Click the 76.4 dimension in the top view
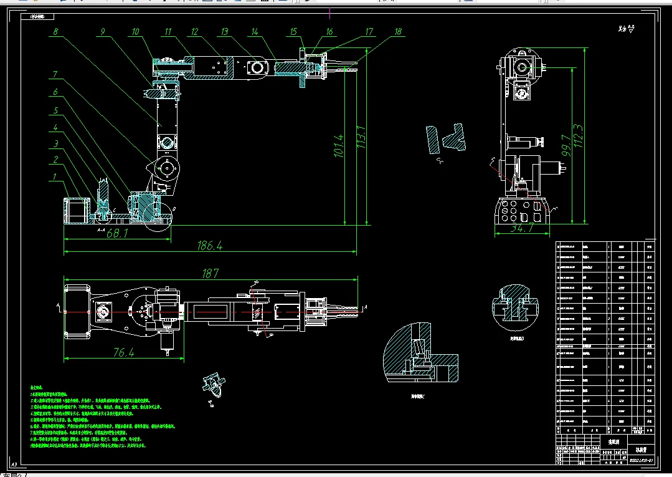 pos(123,352)
